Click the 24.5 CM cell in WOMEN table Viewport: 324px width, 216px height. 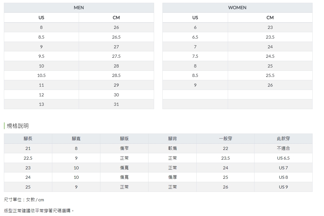270,56
